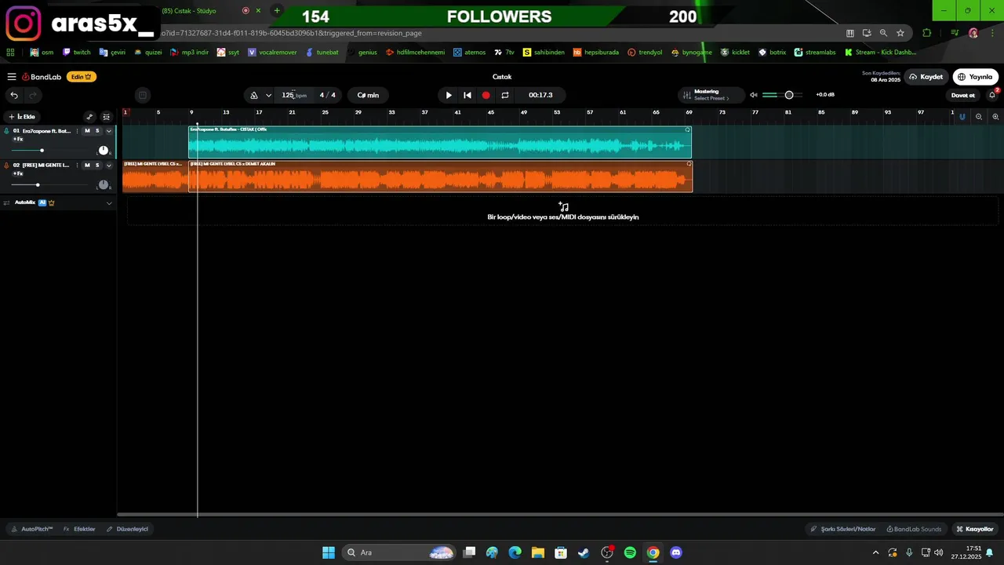Screen dimensions: 1004x565
Task: Toggle the snap magnet icon
Action: point(962,116)
